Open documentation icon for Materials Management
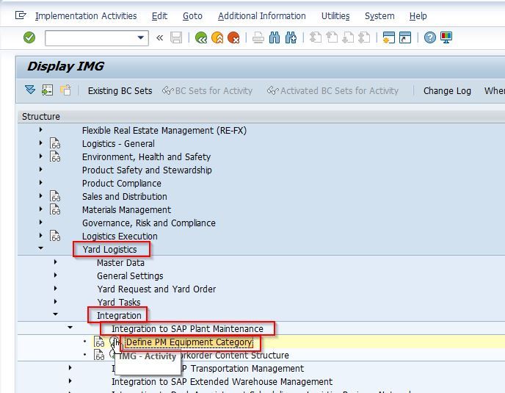The image size is (505, 393). click(x=55, y=209)
